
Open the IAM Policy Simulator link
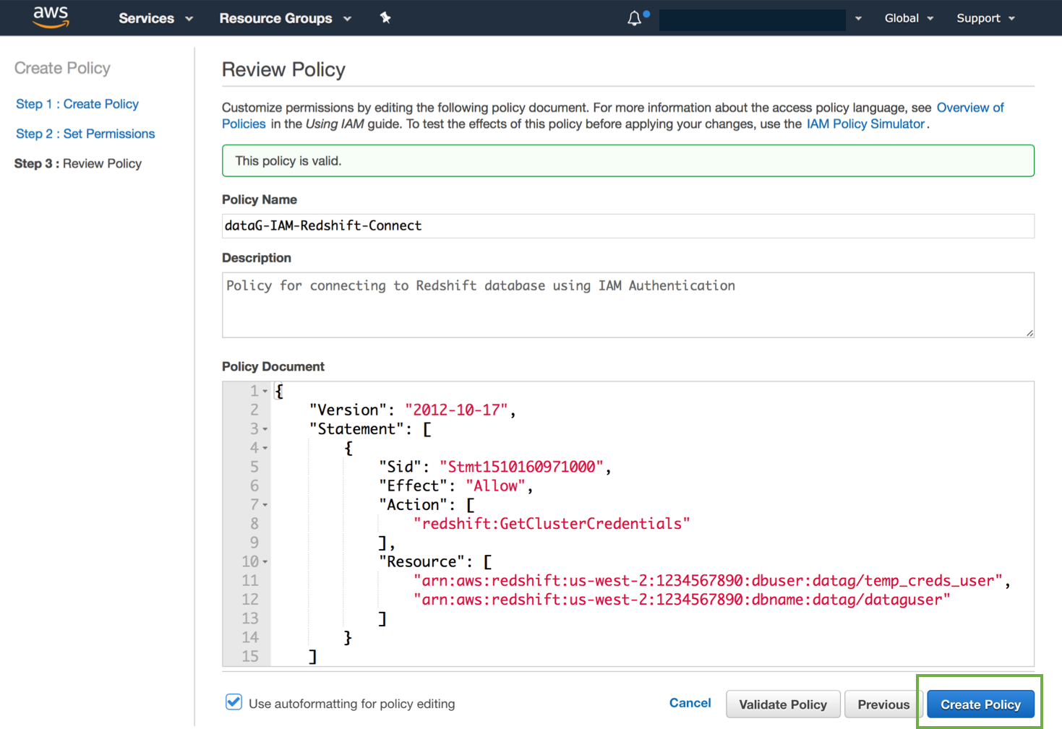865,124
